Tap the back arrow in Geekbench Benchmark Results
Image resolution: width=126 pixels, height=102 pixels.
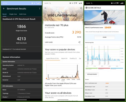pos(4,9)
